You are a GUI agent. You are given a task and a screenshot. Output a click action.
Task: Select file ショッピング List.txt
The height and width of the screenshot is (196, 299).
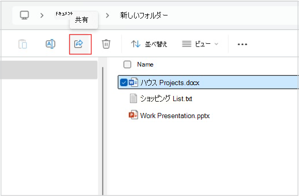coord(166,99)
